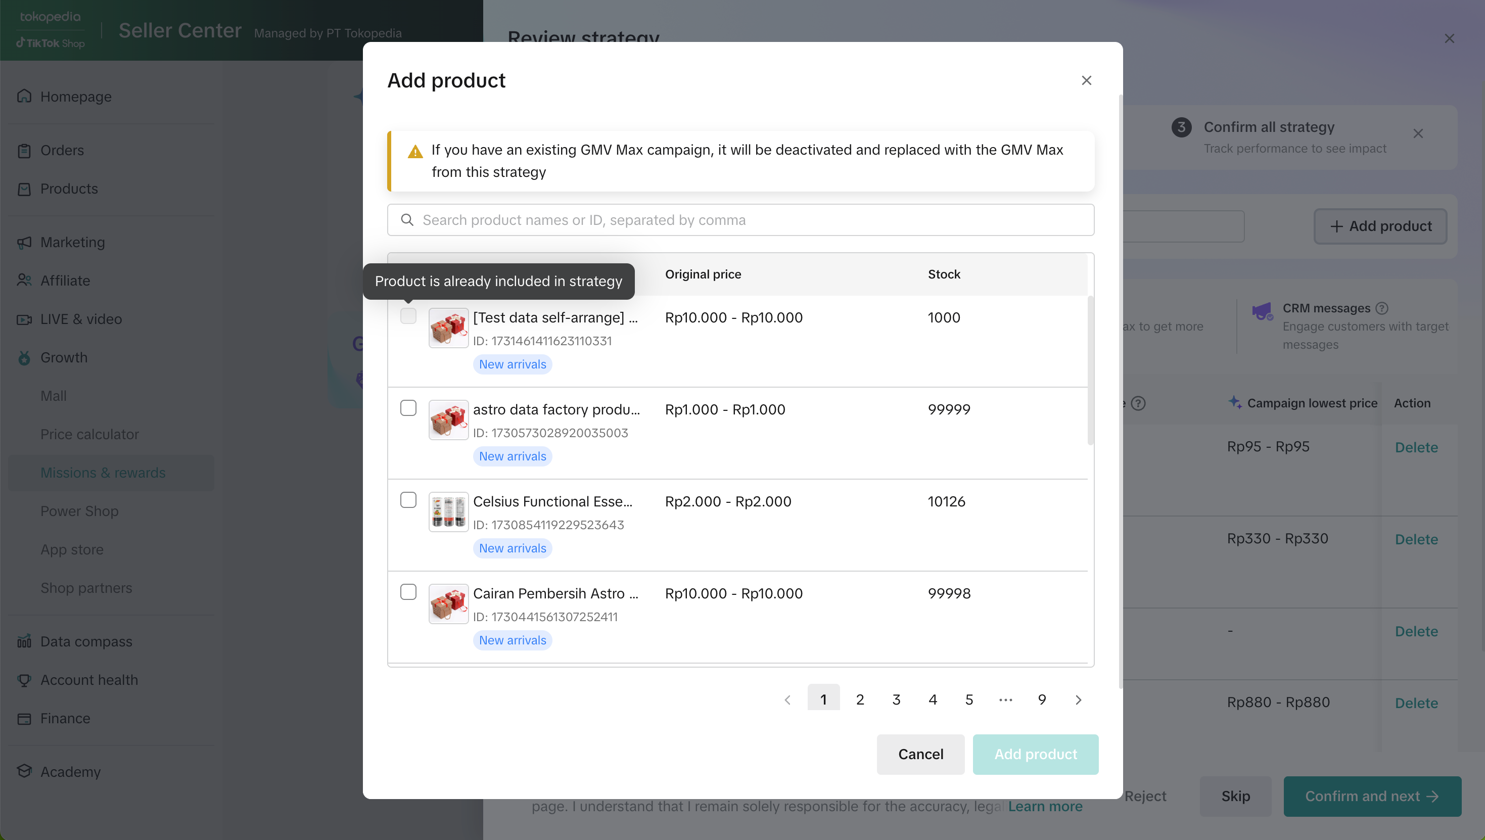Open Missions & rewards in sidebar menu
Viewport: 1485px width, 840px height.
[103, 473]
